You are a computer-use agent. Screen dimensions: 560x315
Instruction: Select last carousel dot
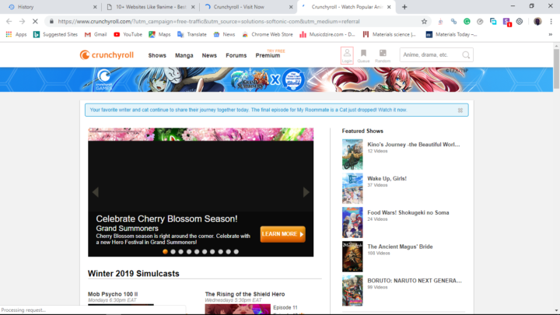(236, 251)
